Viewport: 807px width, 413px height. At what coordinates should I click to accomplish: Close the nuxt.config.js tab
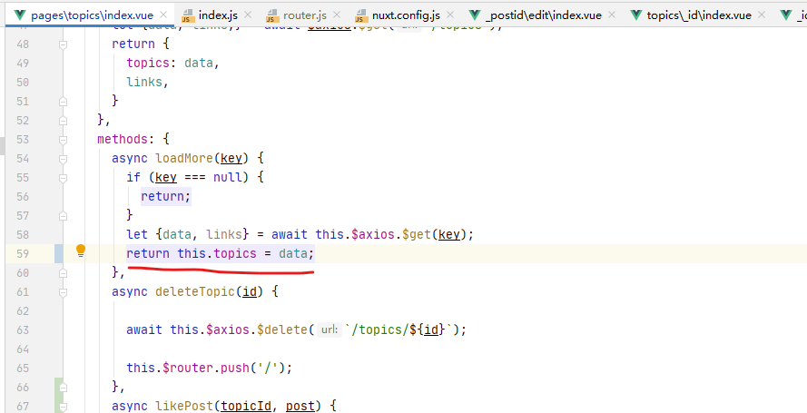pyautogui.click(x=450, y=15)
